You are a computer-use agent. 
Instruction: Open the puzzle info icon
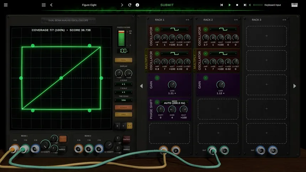137,5
